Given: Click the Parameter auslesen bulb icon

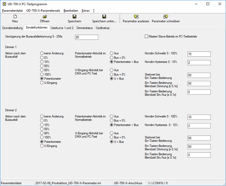Looking at the screenshot, I should pyautogui.click(x=136, y=16).
